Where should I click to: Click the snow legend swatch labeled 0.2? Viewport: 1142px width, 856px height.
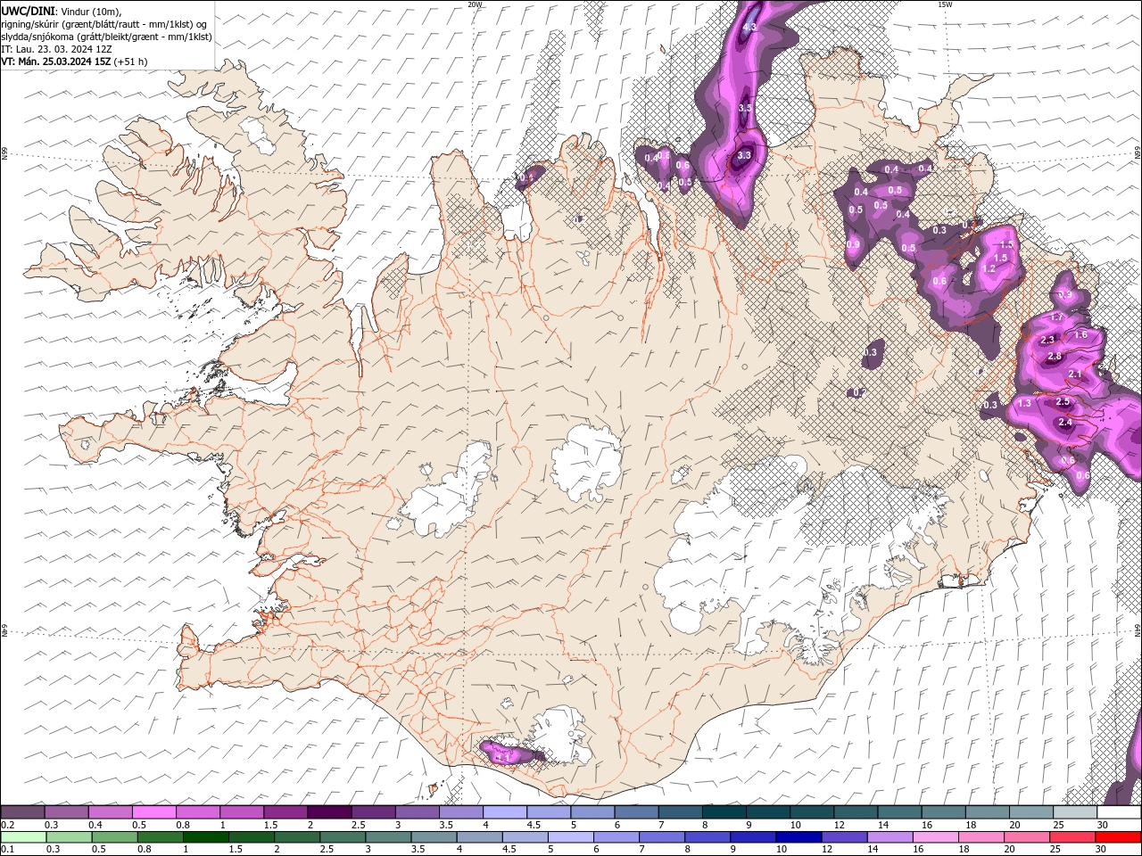pos(22,812)
